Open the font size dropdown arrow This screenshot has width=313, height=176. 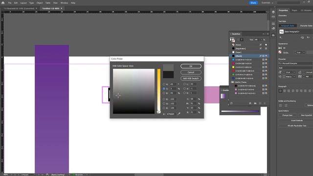[294, 72]
